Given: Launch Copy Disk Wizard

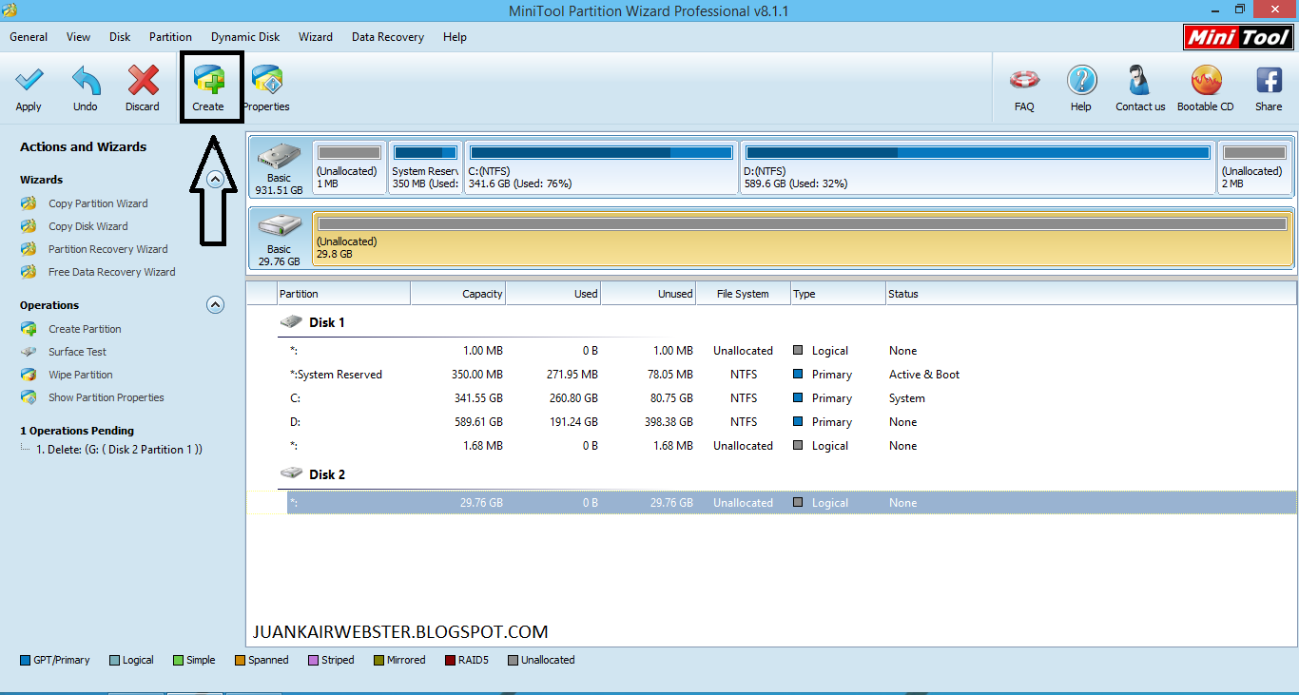Looking at the screenshot, I should point(88,226).
